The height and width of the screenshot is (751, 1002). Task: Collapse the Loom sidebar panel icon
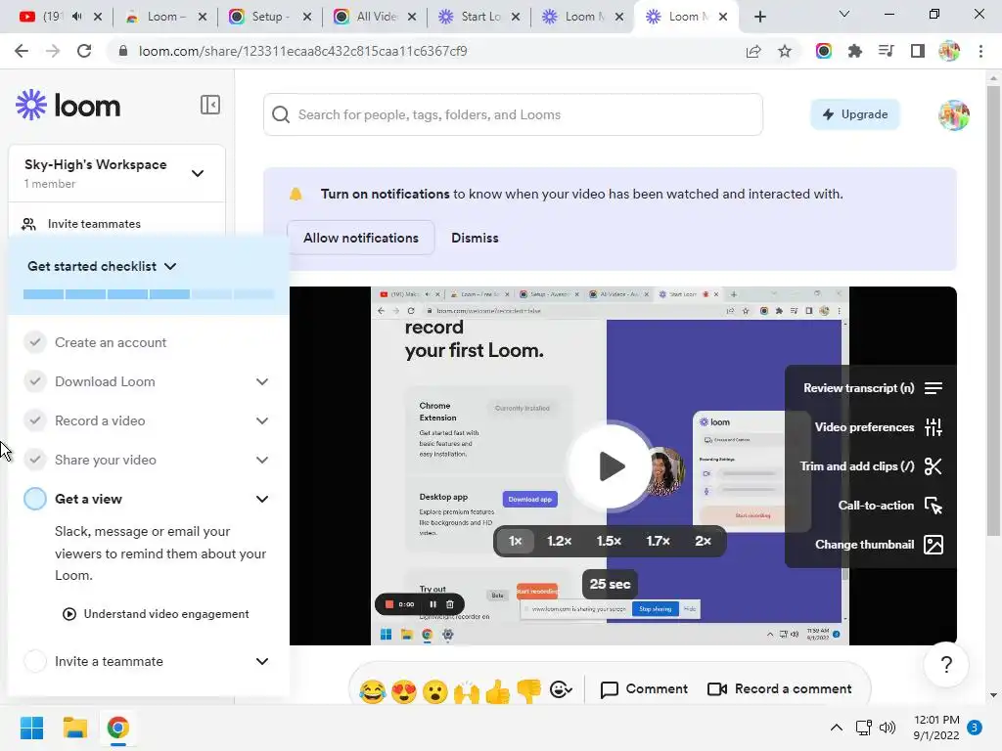tap(209, 105)
